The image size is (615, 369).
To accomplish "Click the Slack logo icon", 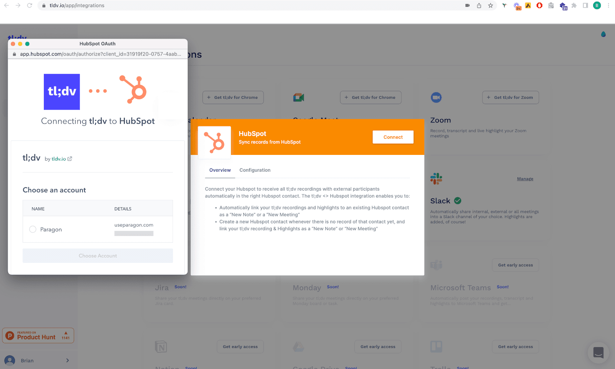I will coord(436,179).
